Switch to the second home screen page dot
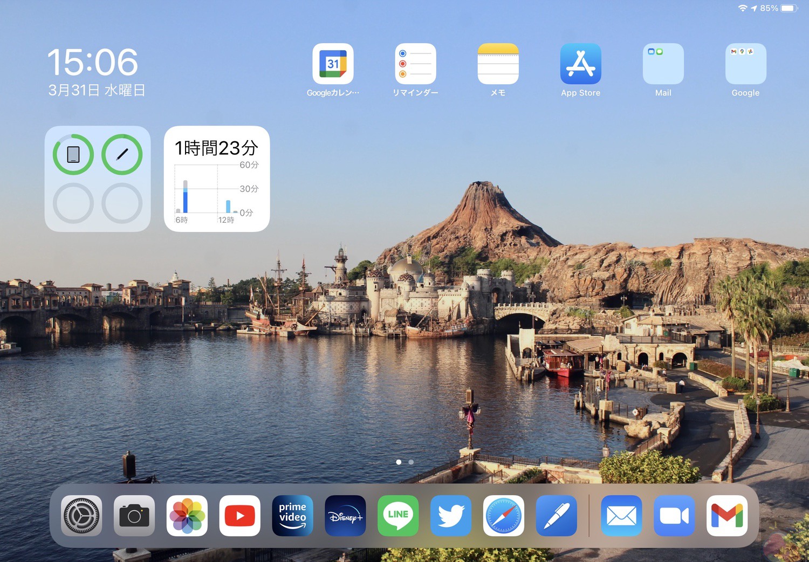The height and width of the screenshot is (562, 809). click(x=411, y=462)
